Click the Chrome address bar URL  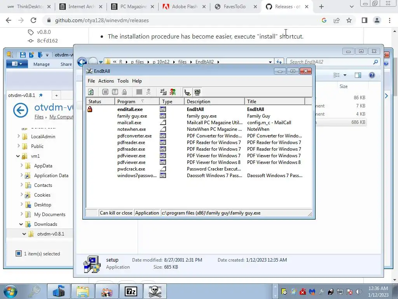click(x=102, y=20)
